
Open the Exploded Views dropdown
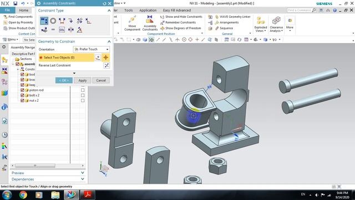(x=261, y=24)
